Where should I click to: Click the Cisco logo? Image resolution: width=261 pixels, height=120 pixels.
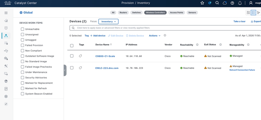point(8,3)
